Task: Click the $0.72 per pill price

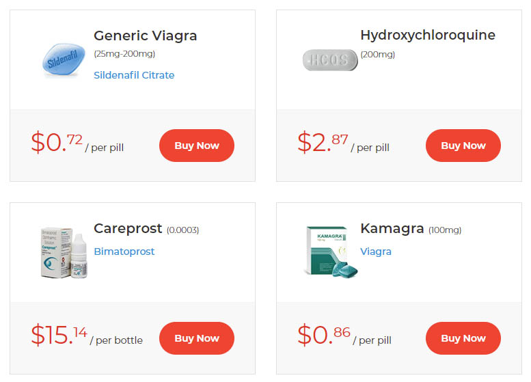Action: pyautogui.click(x=77, y=143)
